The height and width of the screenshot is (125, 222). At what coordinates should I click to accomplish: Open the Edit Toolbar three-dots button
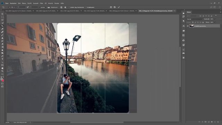point(2,74)
